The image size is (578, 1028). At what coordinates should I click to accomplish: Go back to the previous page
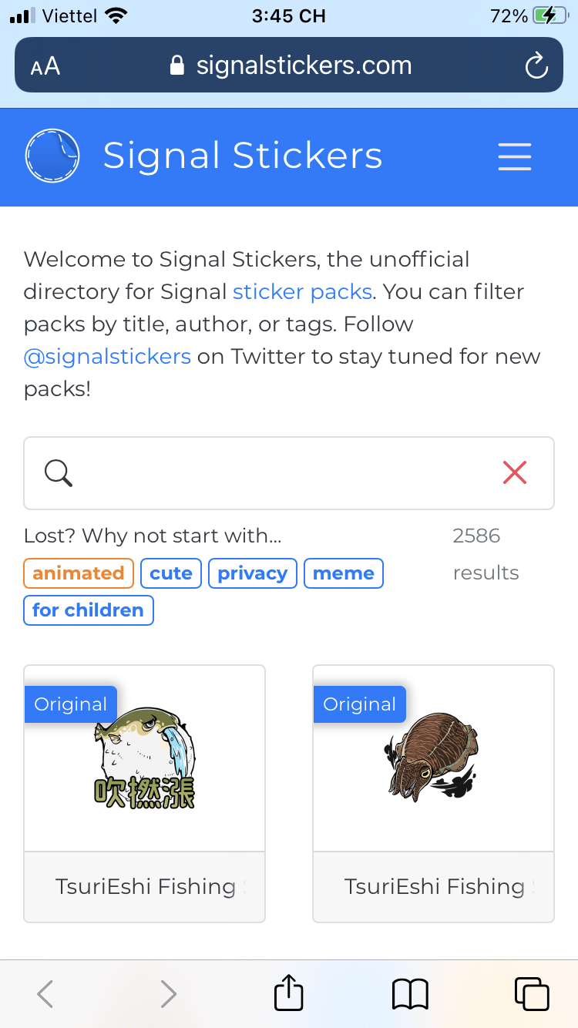(x=45, y=993)
